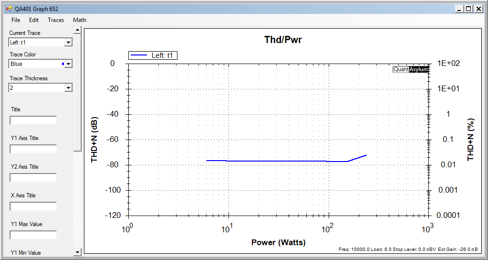Viewport: 488px width, 260px height.
Task: Click the Thd/Pwr graph title
Action: click(283, 40)
